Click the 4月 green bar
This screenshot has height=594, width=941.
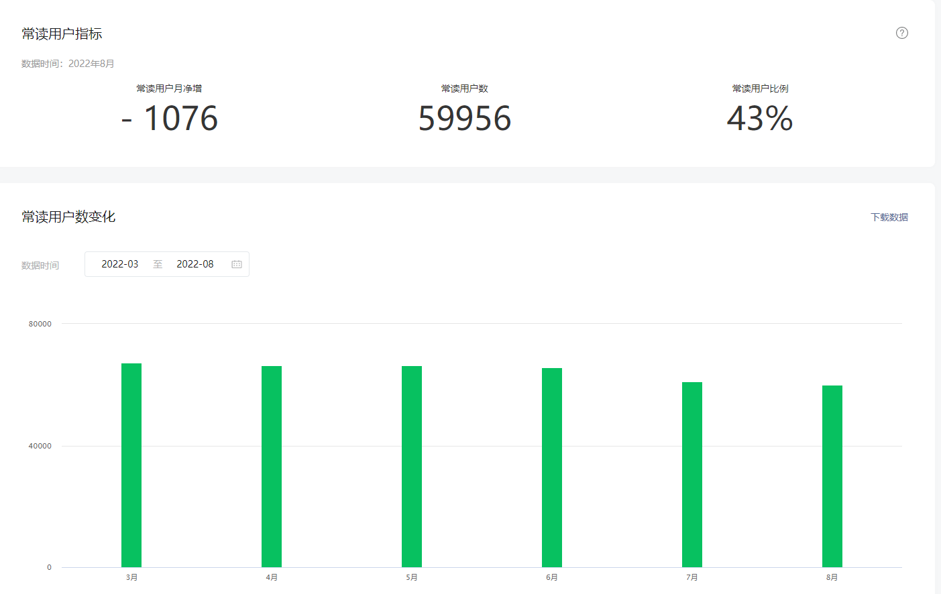[x=272, y=467]
